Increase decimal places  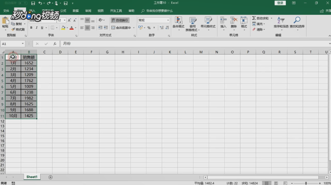tap(162, 28)
